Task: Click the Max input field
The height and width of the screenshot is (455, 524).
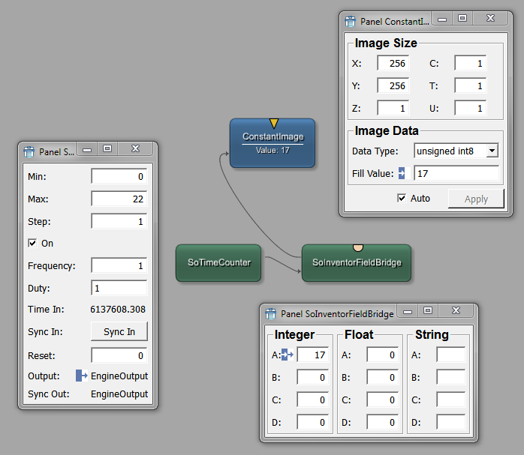Action: [119, 199]
